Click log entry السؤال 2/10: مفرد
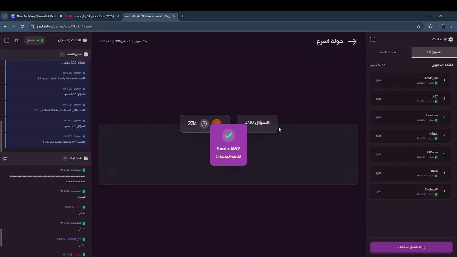457x257 pixels. (75, 94)
